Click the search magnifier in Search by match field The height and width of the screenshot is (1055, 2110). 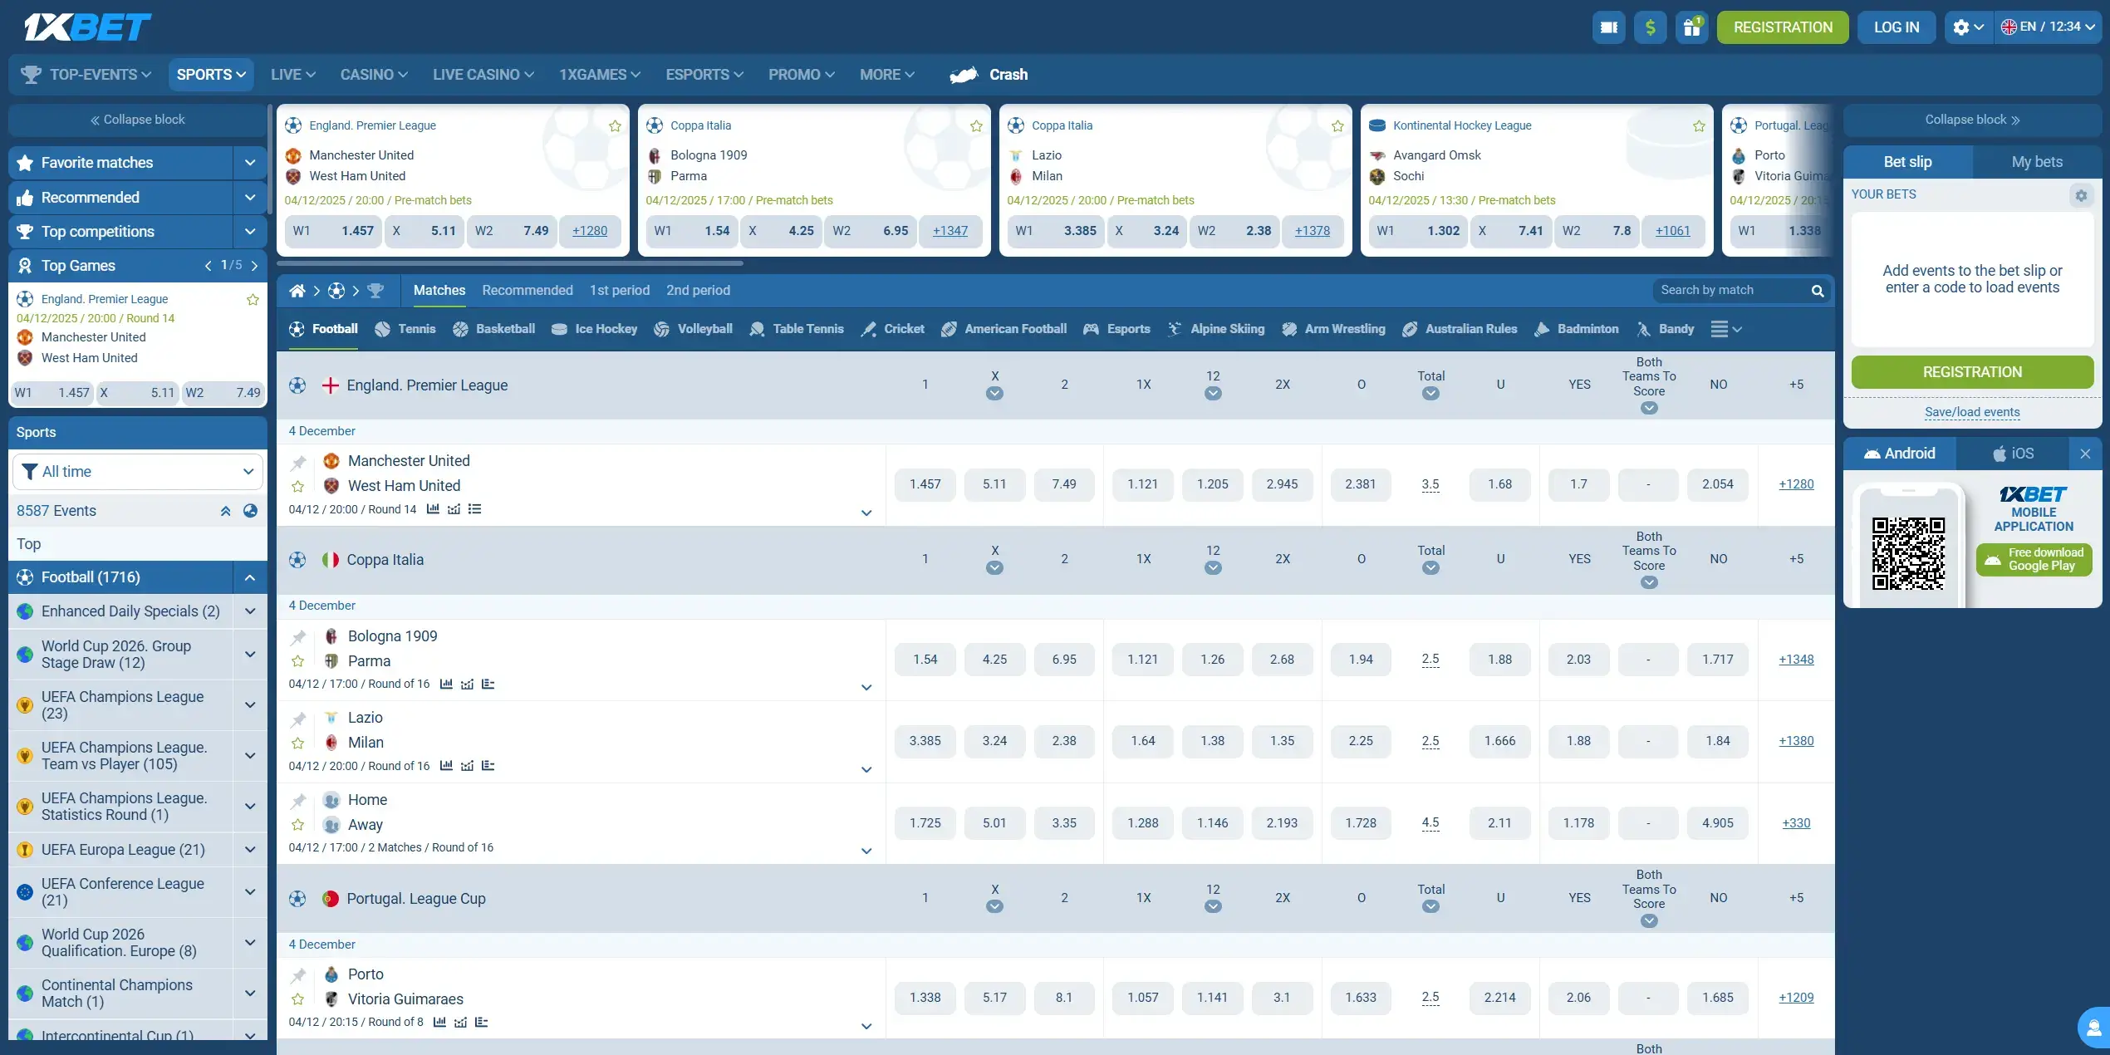click(x=1818, y=291)
